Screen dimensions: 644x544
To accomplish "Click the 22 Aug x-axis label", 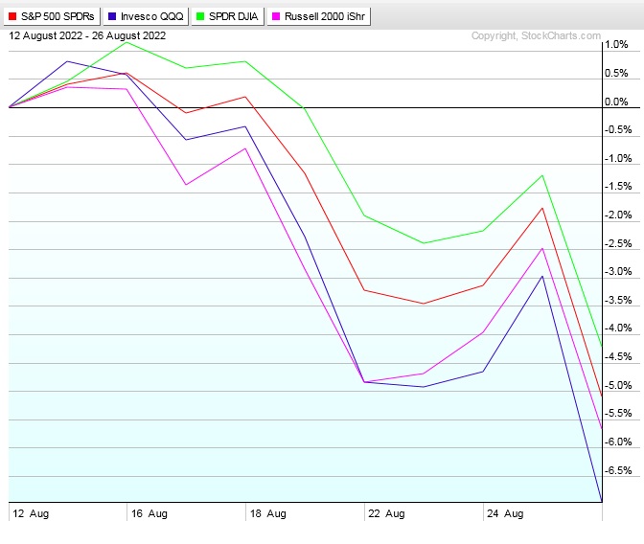I will tap(386, 514).
